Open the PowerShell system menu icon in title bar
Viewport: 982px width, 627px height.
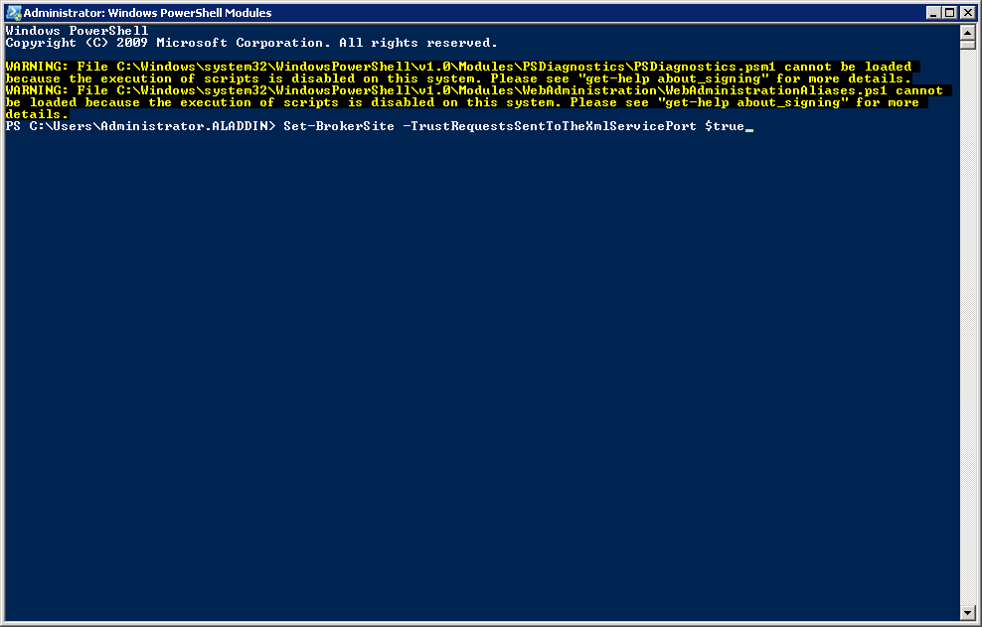(x=13, y=13)
